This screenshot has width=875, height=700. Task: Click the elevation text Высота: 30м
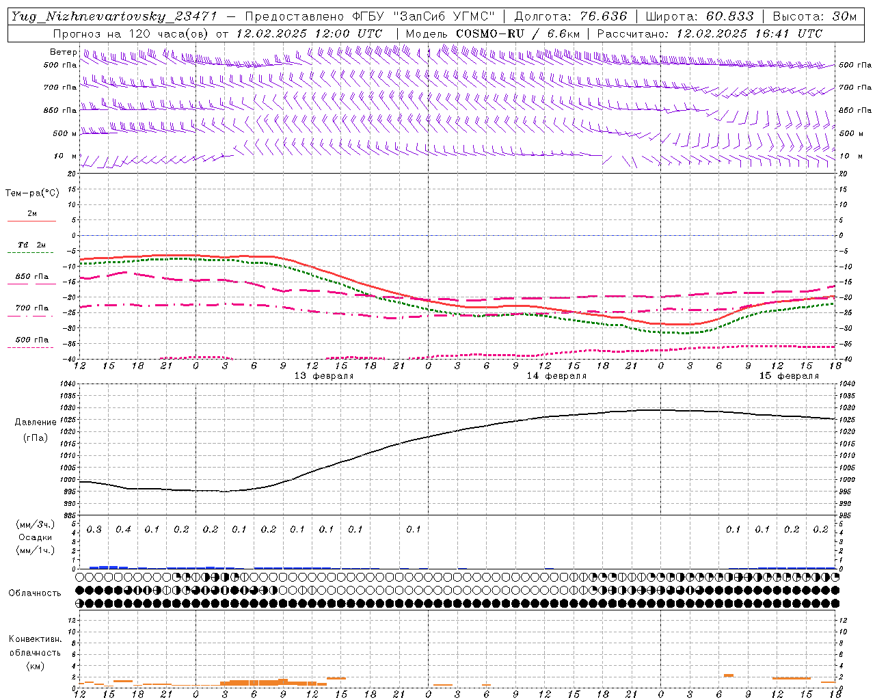[x=814, y=16]
